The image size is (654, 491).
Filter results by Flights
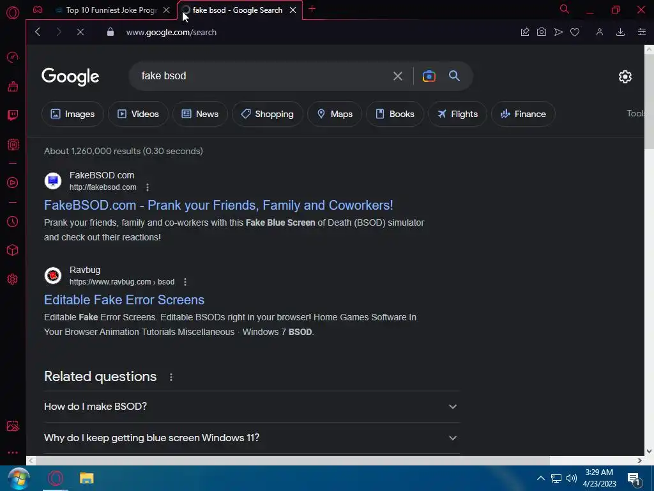tap(457, 114)
